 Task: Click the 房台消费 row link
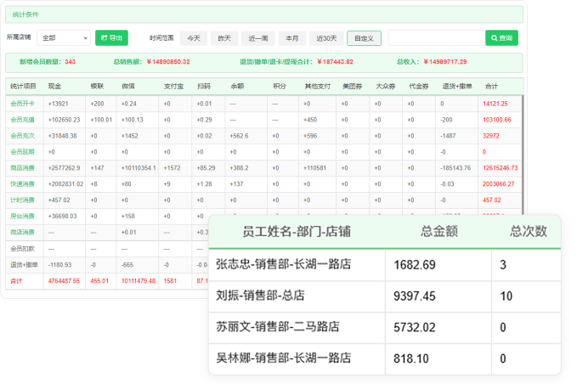click(x=22, y=217)
